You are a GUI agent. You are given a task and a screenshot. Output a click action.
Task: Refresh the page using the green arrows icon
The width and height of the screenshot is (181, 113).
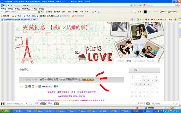tap(138, 5)
